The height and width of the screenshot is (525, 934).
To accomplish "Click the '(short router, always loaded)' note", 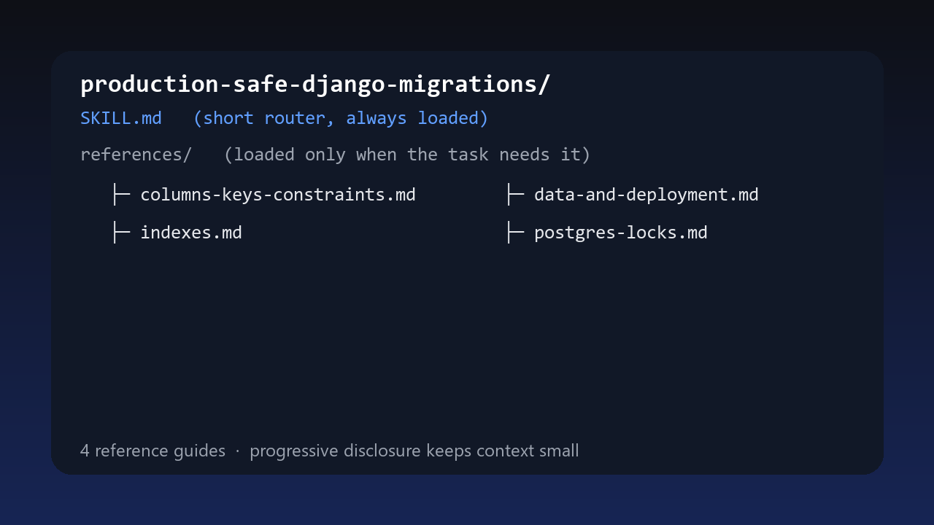I will point(341,118).
